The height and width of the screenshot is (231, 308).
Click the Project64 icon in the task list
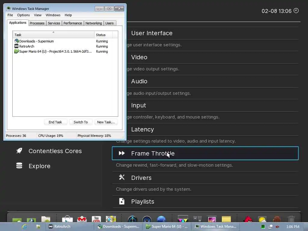(17, 51)
